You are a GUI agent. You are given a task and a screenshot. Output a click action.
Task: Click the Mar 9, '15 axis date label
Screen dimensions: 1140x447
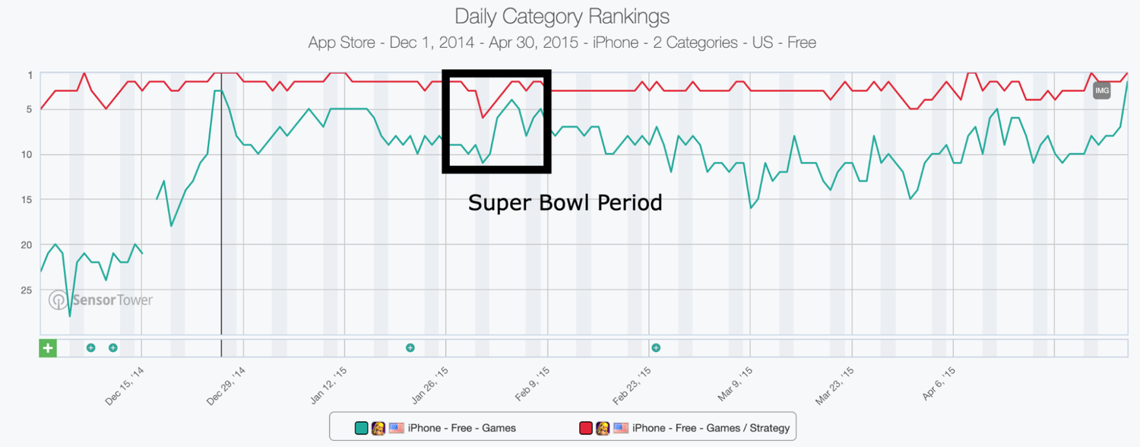(x=737, y=387)
